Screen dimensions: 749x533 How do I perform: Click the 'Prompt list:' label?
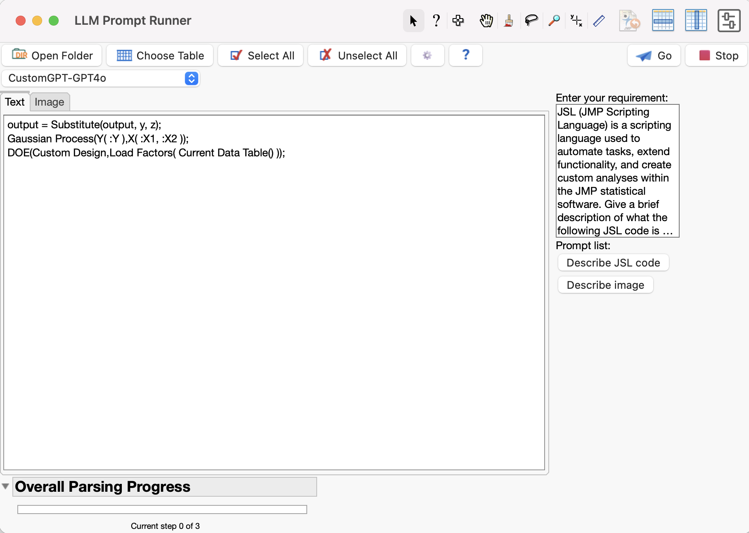click(x=583, y=245)
